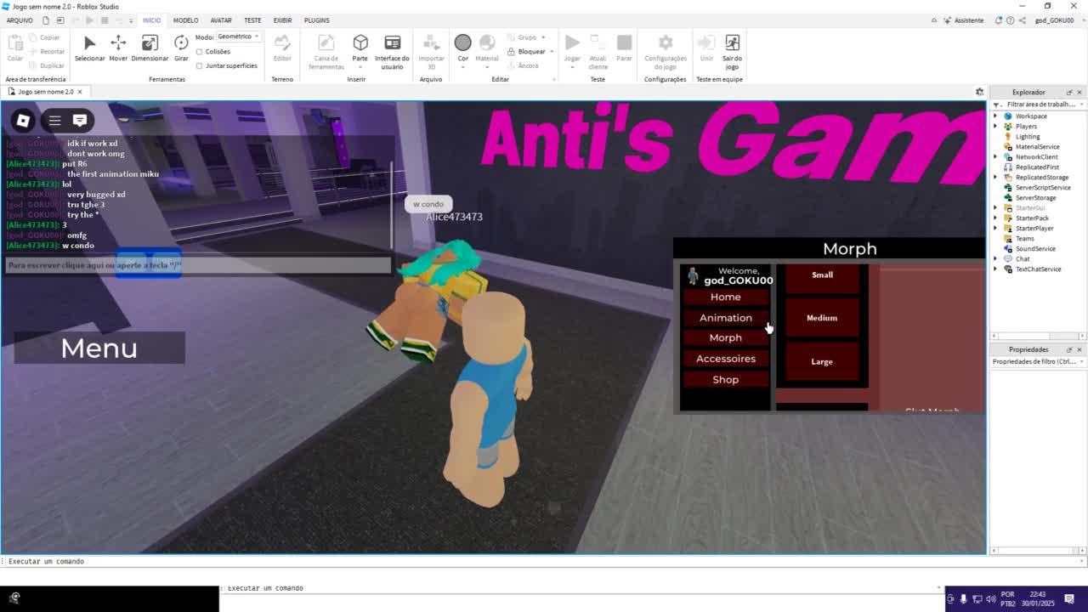Switch to the MODELO ribbon tab
The height and width of the screenshot is (612, 1088).
click(x=185, y=20)
